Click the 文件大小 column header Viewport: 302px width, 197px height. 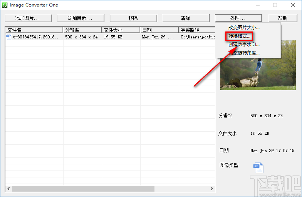coord(121,30)
